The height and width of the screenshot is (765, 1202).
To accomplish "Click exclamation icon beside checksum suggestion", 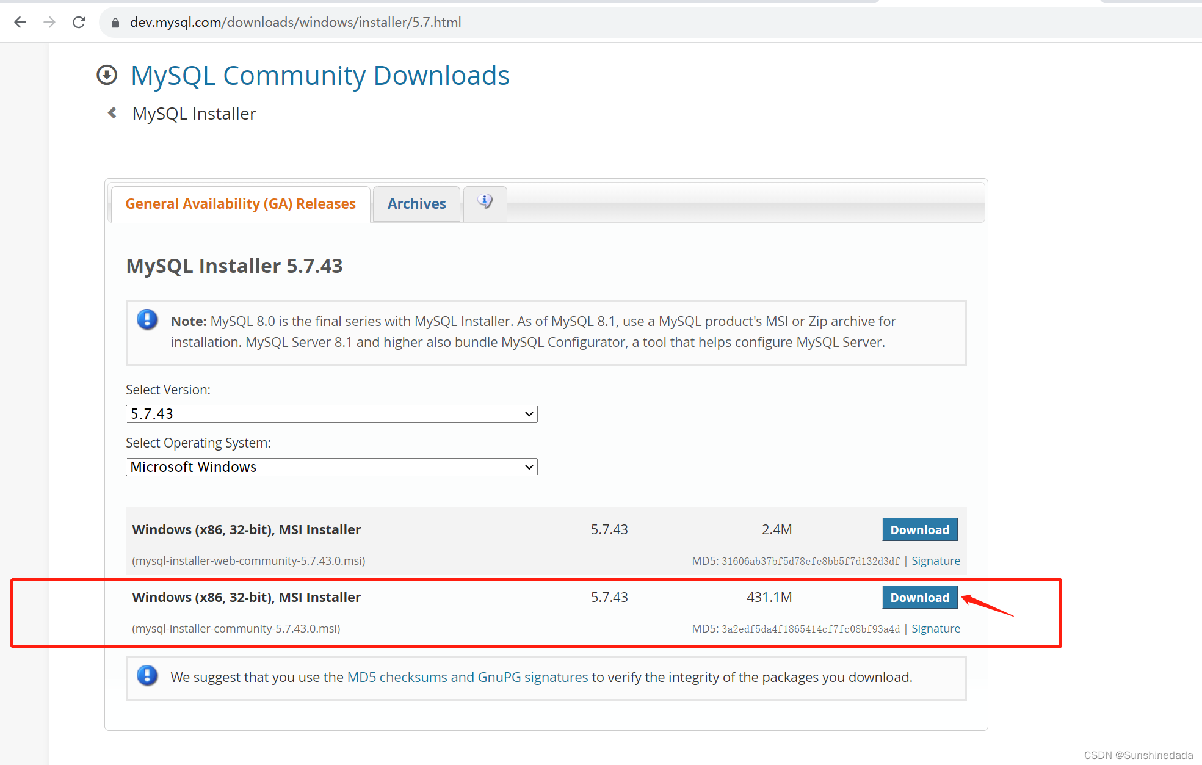I will coord(147,676).
